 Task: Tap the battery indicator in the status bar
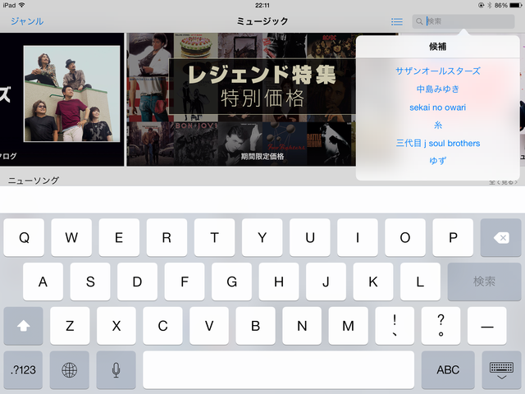(515, 5)
